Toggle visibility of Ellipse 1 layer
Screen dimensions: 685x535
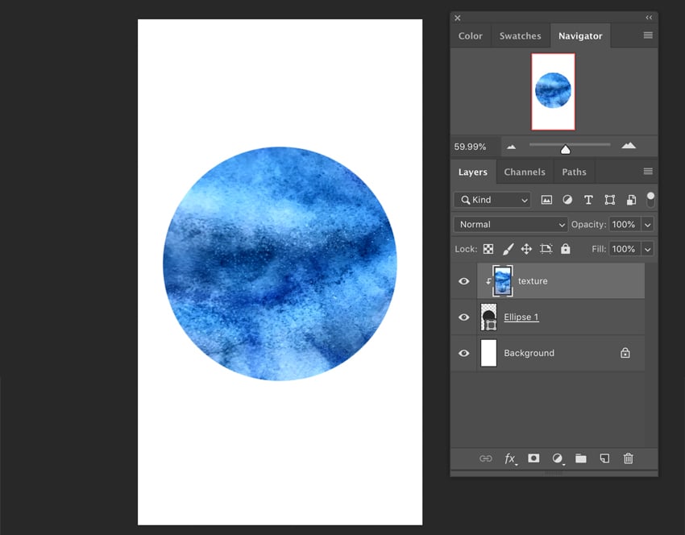click(x=463, y=317)
